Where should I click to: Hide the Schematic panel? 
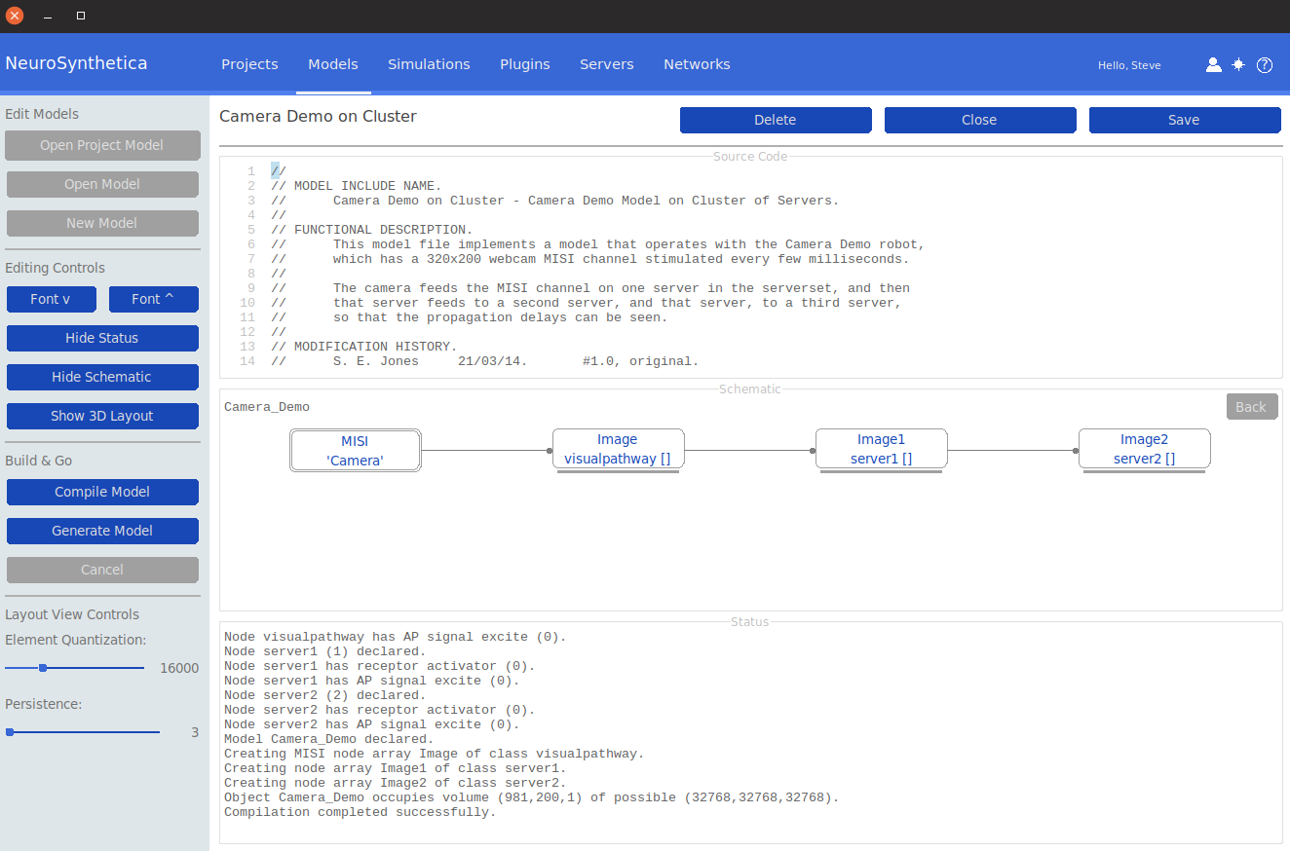point(102,377)
